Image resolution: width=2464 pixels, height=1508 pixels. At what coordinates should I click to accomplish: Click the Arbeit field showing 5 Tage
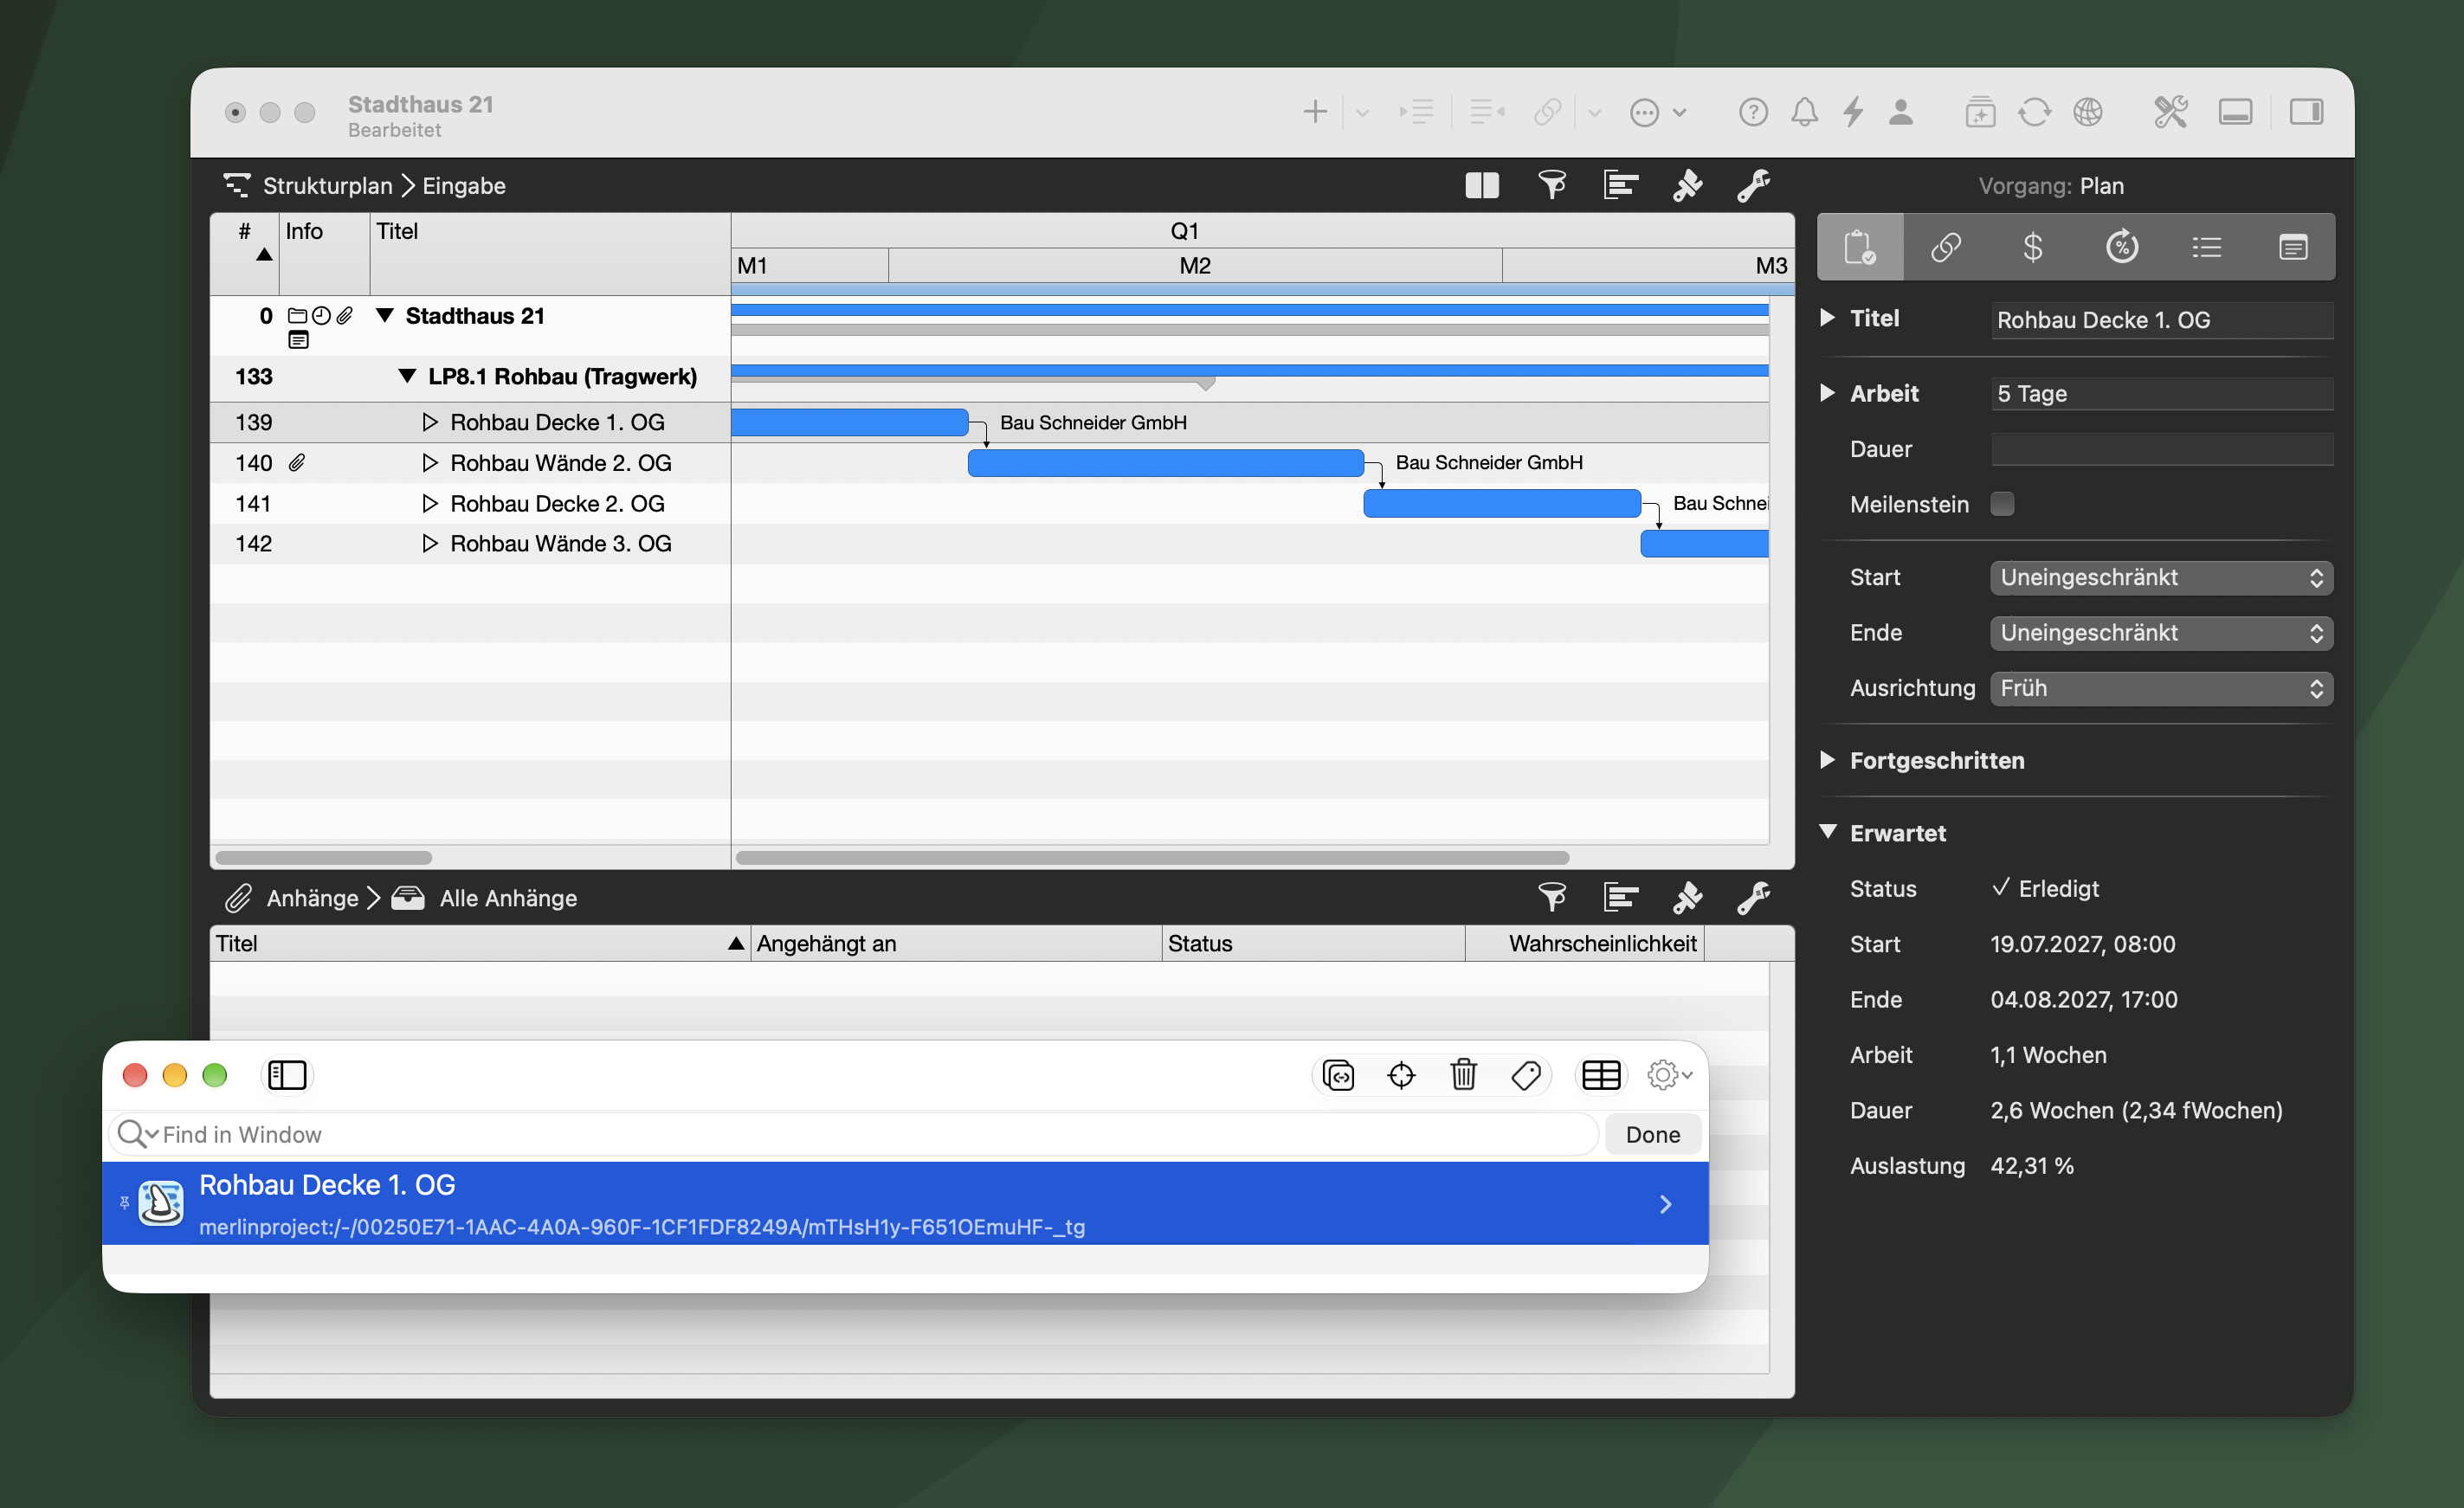click(x=2161, y=393)
